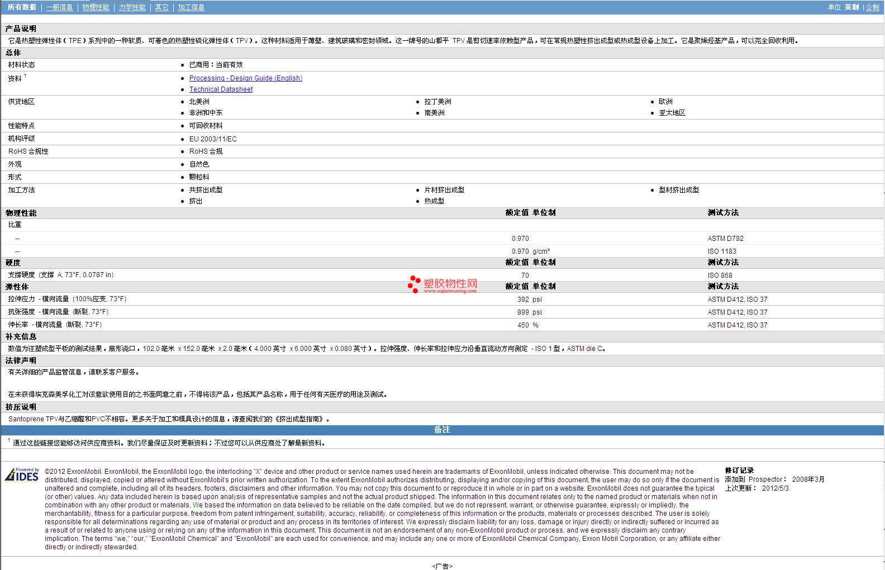Open the 力学性能 tab

click(132, 7)
